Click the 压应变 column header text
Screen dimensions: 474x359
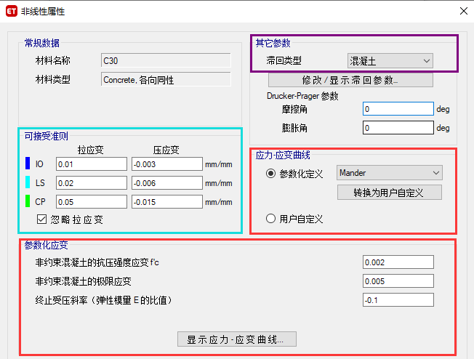click(166, 150)
